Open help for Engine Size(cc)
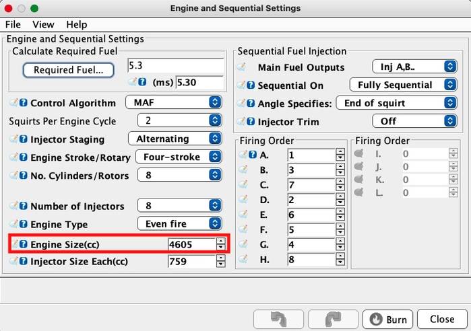 click(24, 244)
